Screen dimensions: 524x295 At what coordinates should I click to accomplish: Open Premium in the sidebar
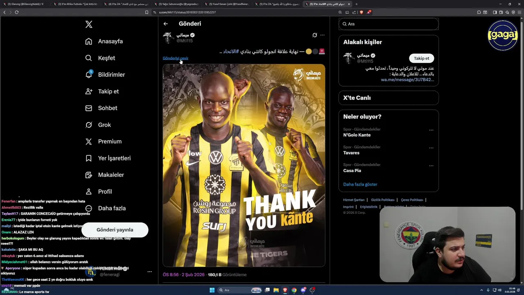pyautogui.click(x=103, y=141)
